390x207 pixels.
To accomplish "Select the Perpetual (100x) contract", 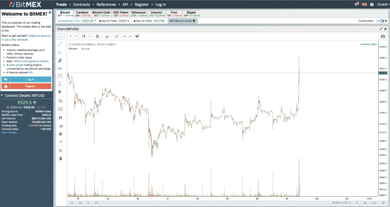I will point(77,21).
